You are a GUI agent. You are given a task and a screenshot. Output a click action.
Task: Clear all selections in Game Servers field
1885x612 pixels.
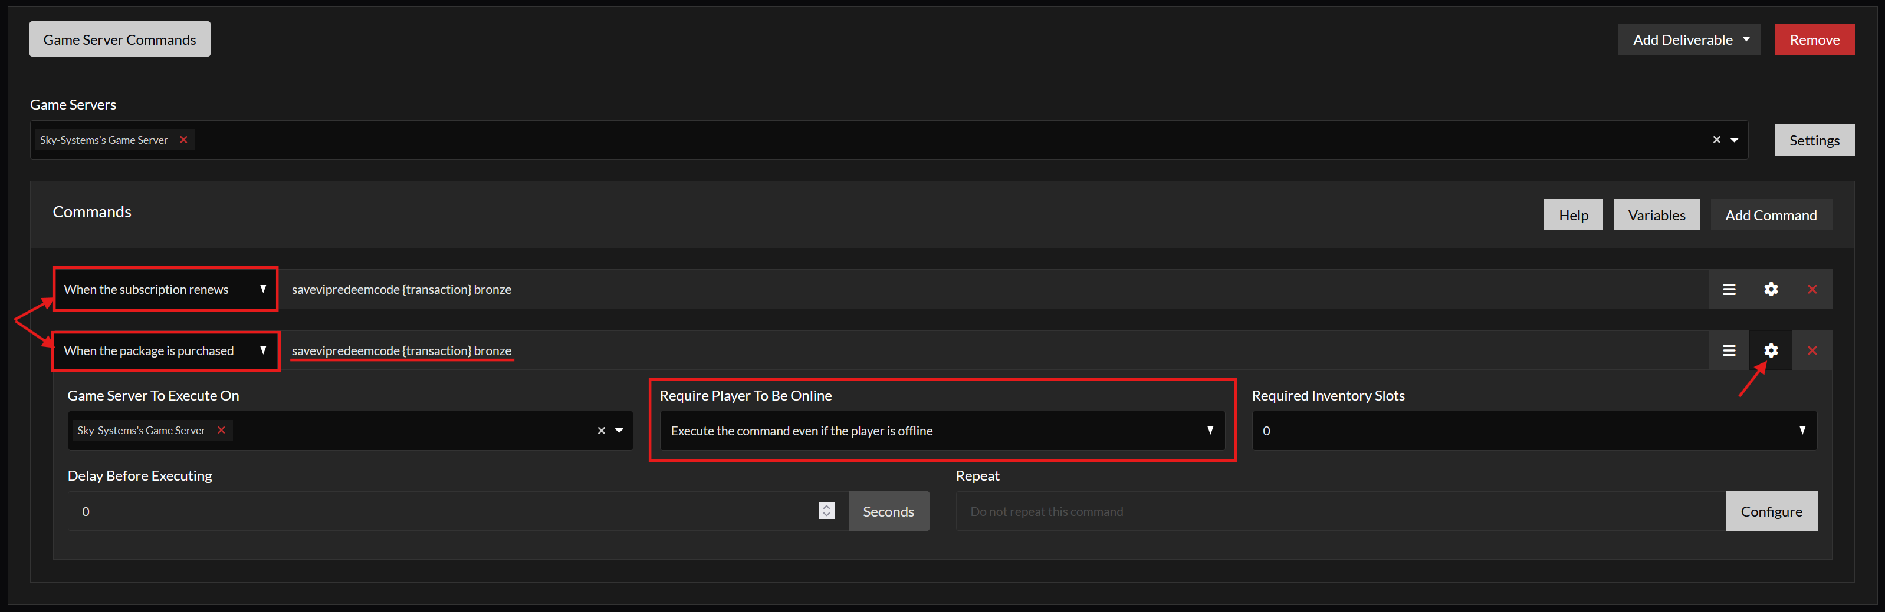pyautogui.click(x=1716, y=140)
